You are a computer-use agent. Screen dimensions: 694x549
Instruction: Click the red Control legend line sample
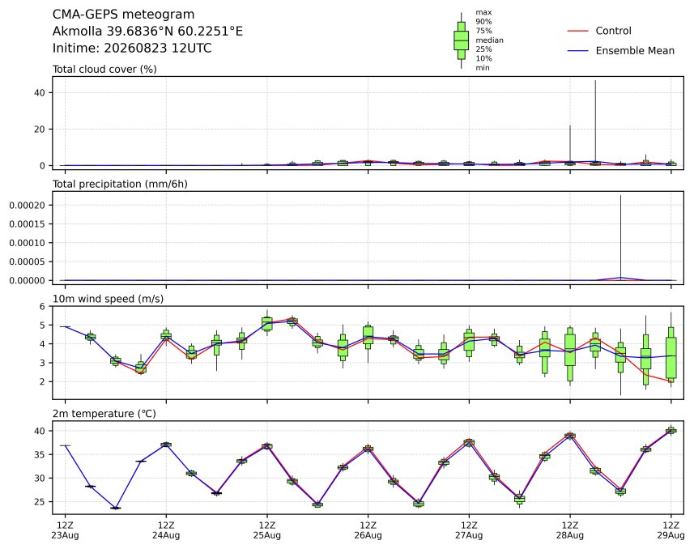point(577,31)
